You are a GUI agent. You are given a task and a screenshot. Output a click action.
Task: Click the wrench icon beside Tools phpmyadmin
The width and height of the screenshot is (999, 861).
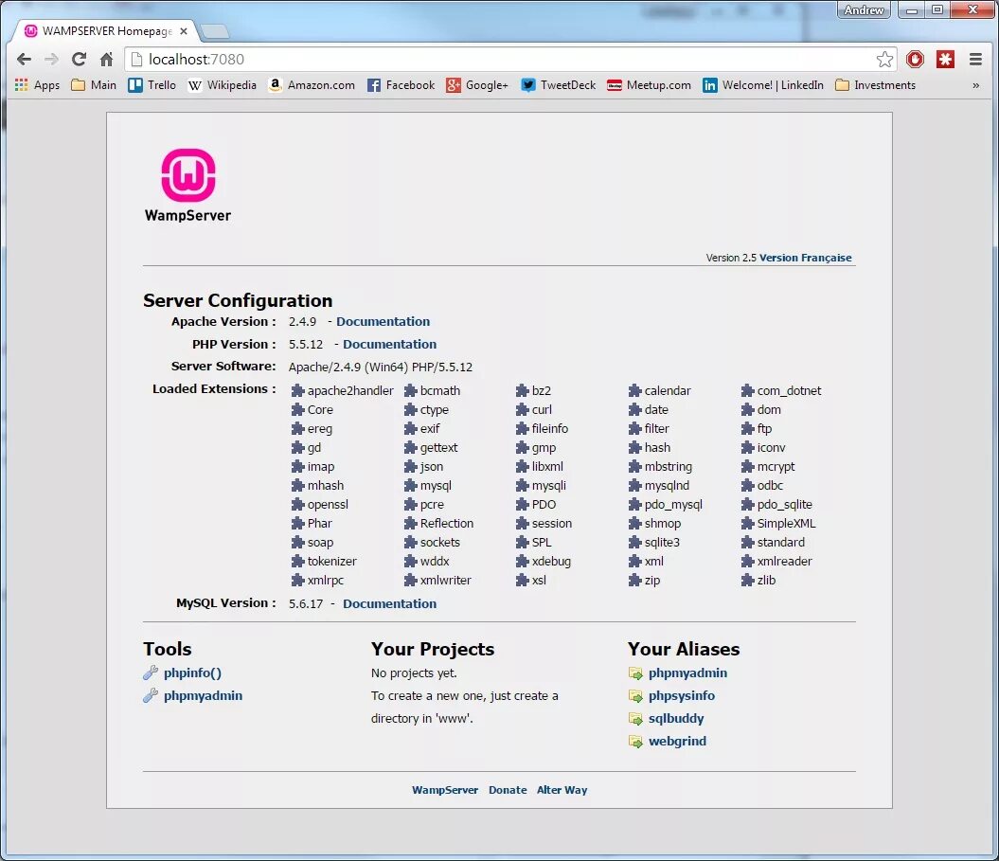coord(151,695)
